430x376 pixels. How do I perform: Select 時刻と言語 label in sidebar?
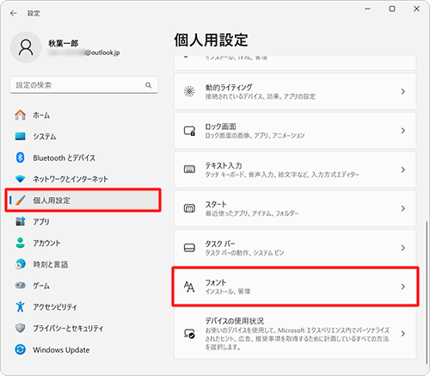tap(51, 264)
